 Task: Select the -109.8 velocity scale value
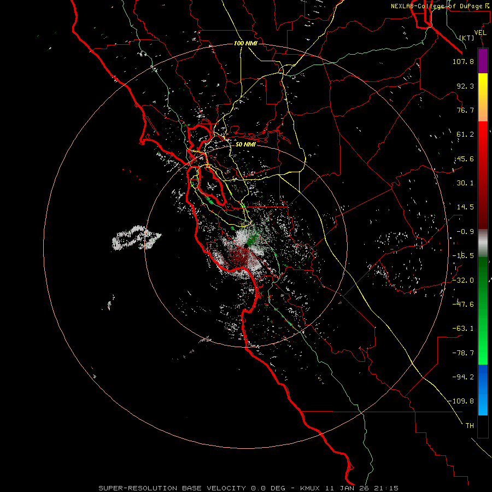pyautogui.click(x=461, y=401)
